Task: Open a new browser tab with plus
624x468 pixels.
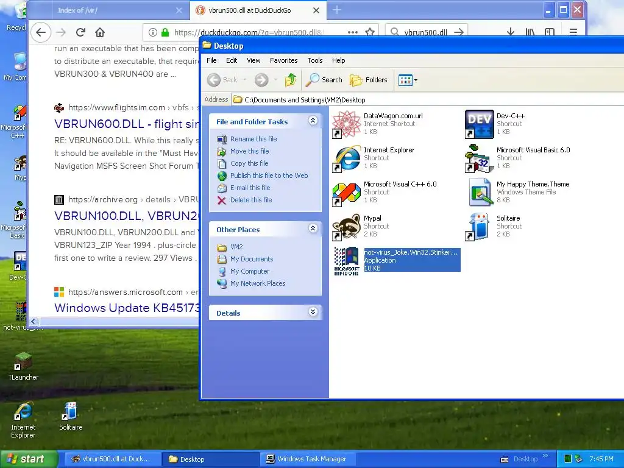Action: 336,10
